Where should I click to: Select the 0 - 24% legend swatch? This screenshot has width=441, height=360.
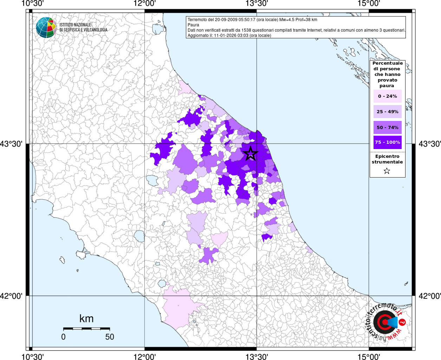click(x=387, y=96)
